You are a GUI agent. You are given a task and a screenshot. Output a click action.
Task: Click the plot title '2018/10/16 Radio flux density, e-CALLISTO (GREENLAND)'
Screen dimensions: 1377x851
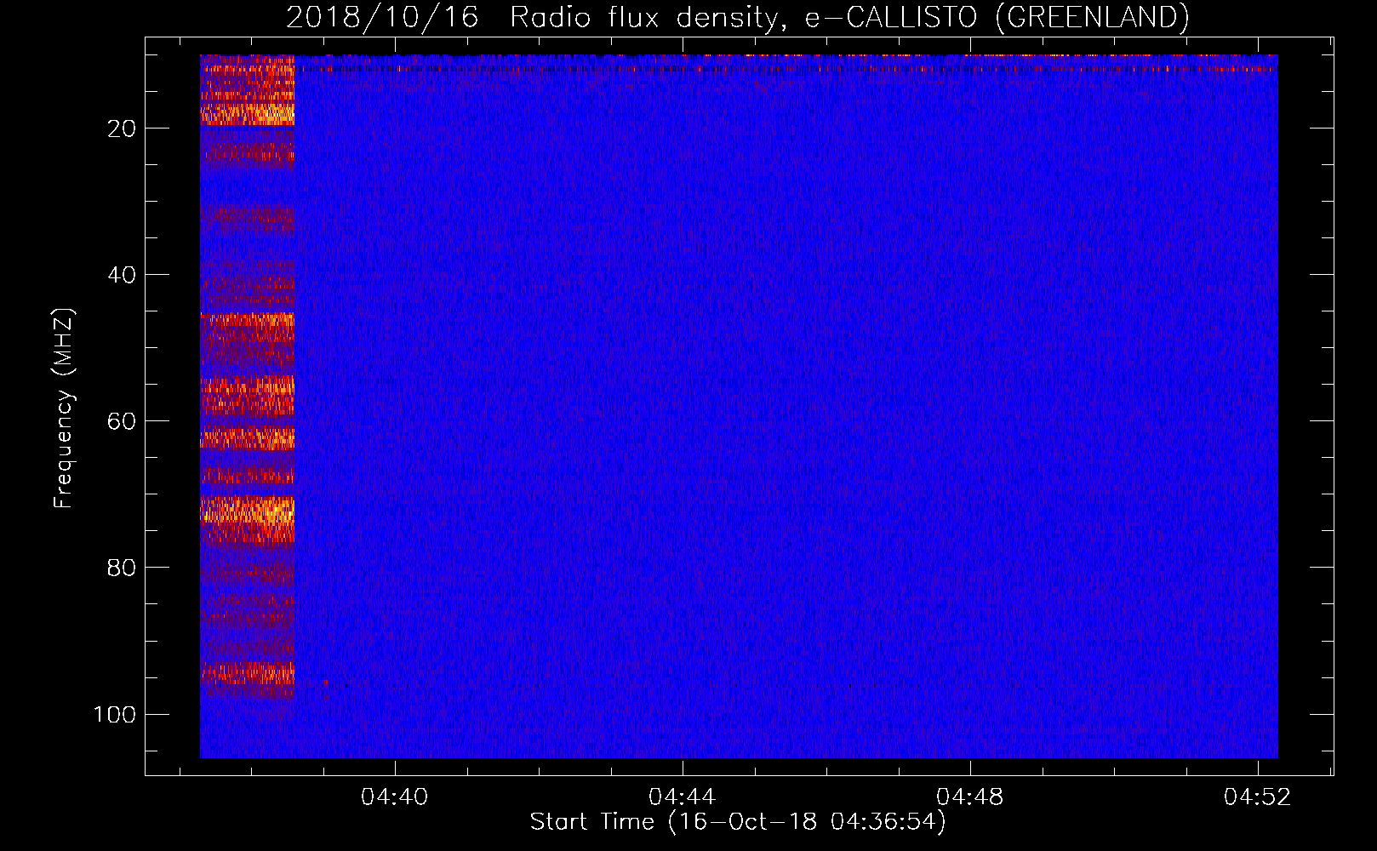737,17
